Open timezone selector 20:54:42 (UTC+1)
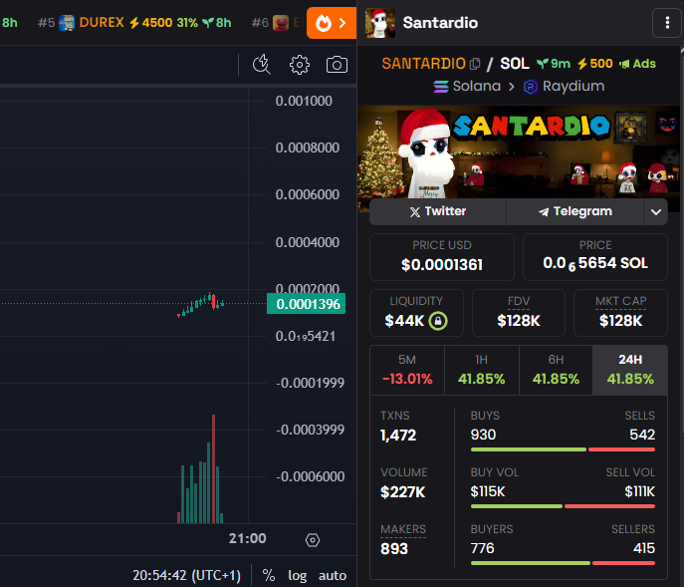The width and height of the screenshot is (684, 587). [187, 576]
